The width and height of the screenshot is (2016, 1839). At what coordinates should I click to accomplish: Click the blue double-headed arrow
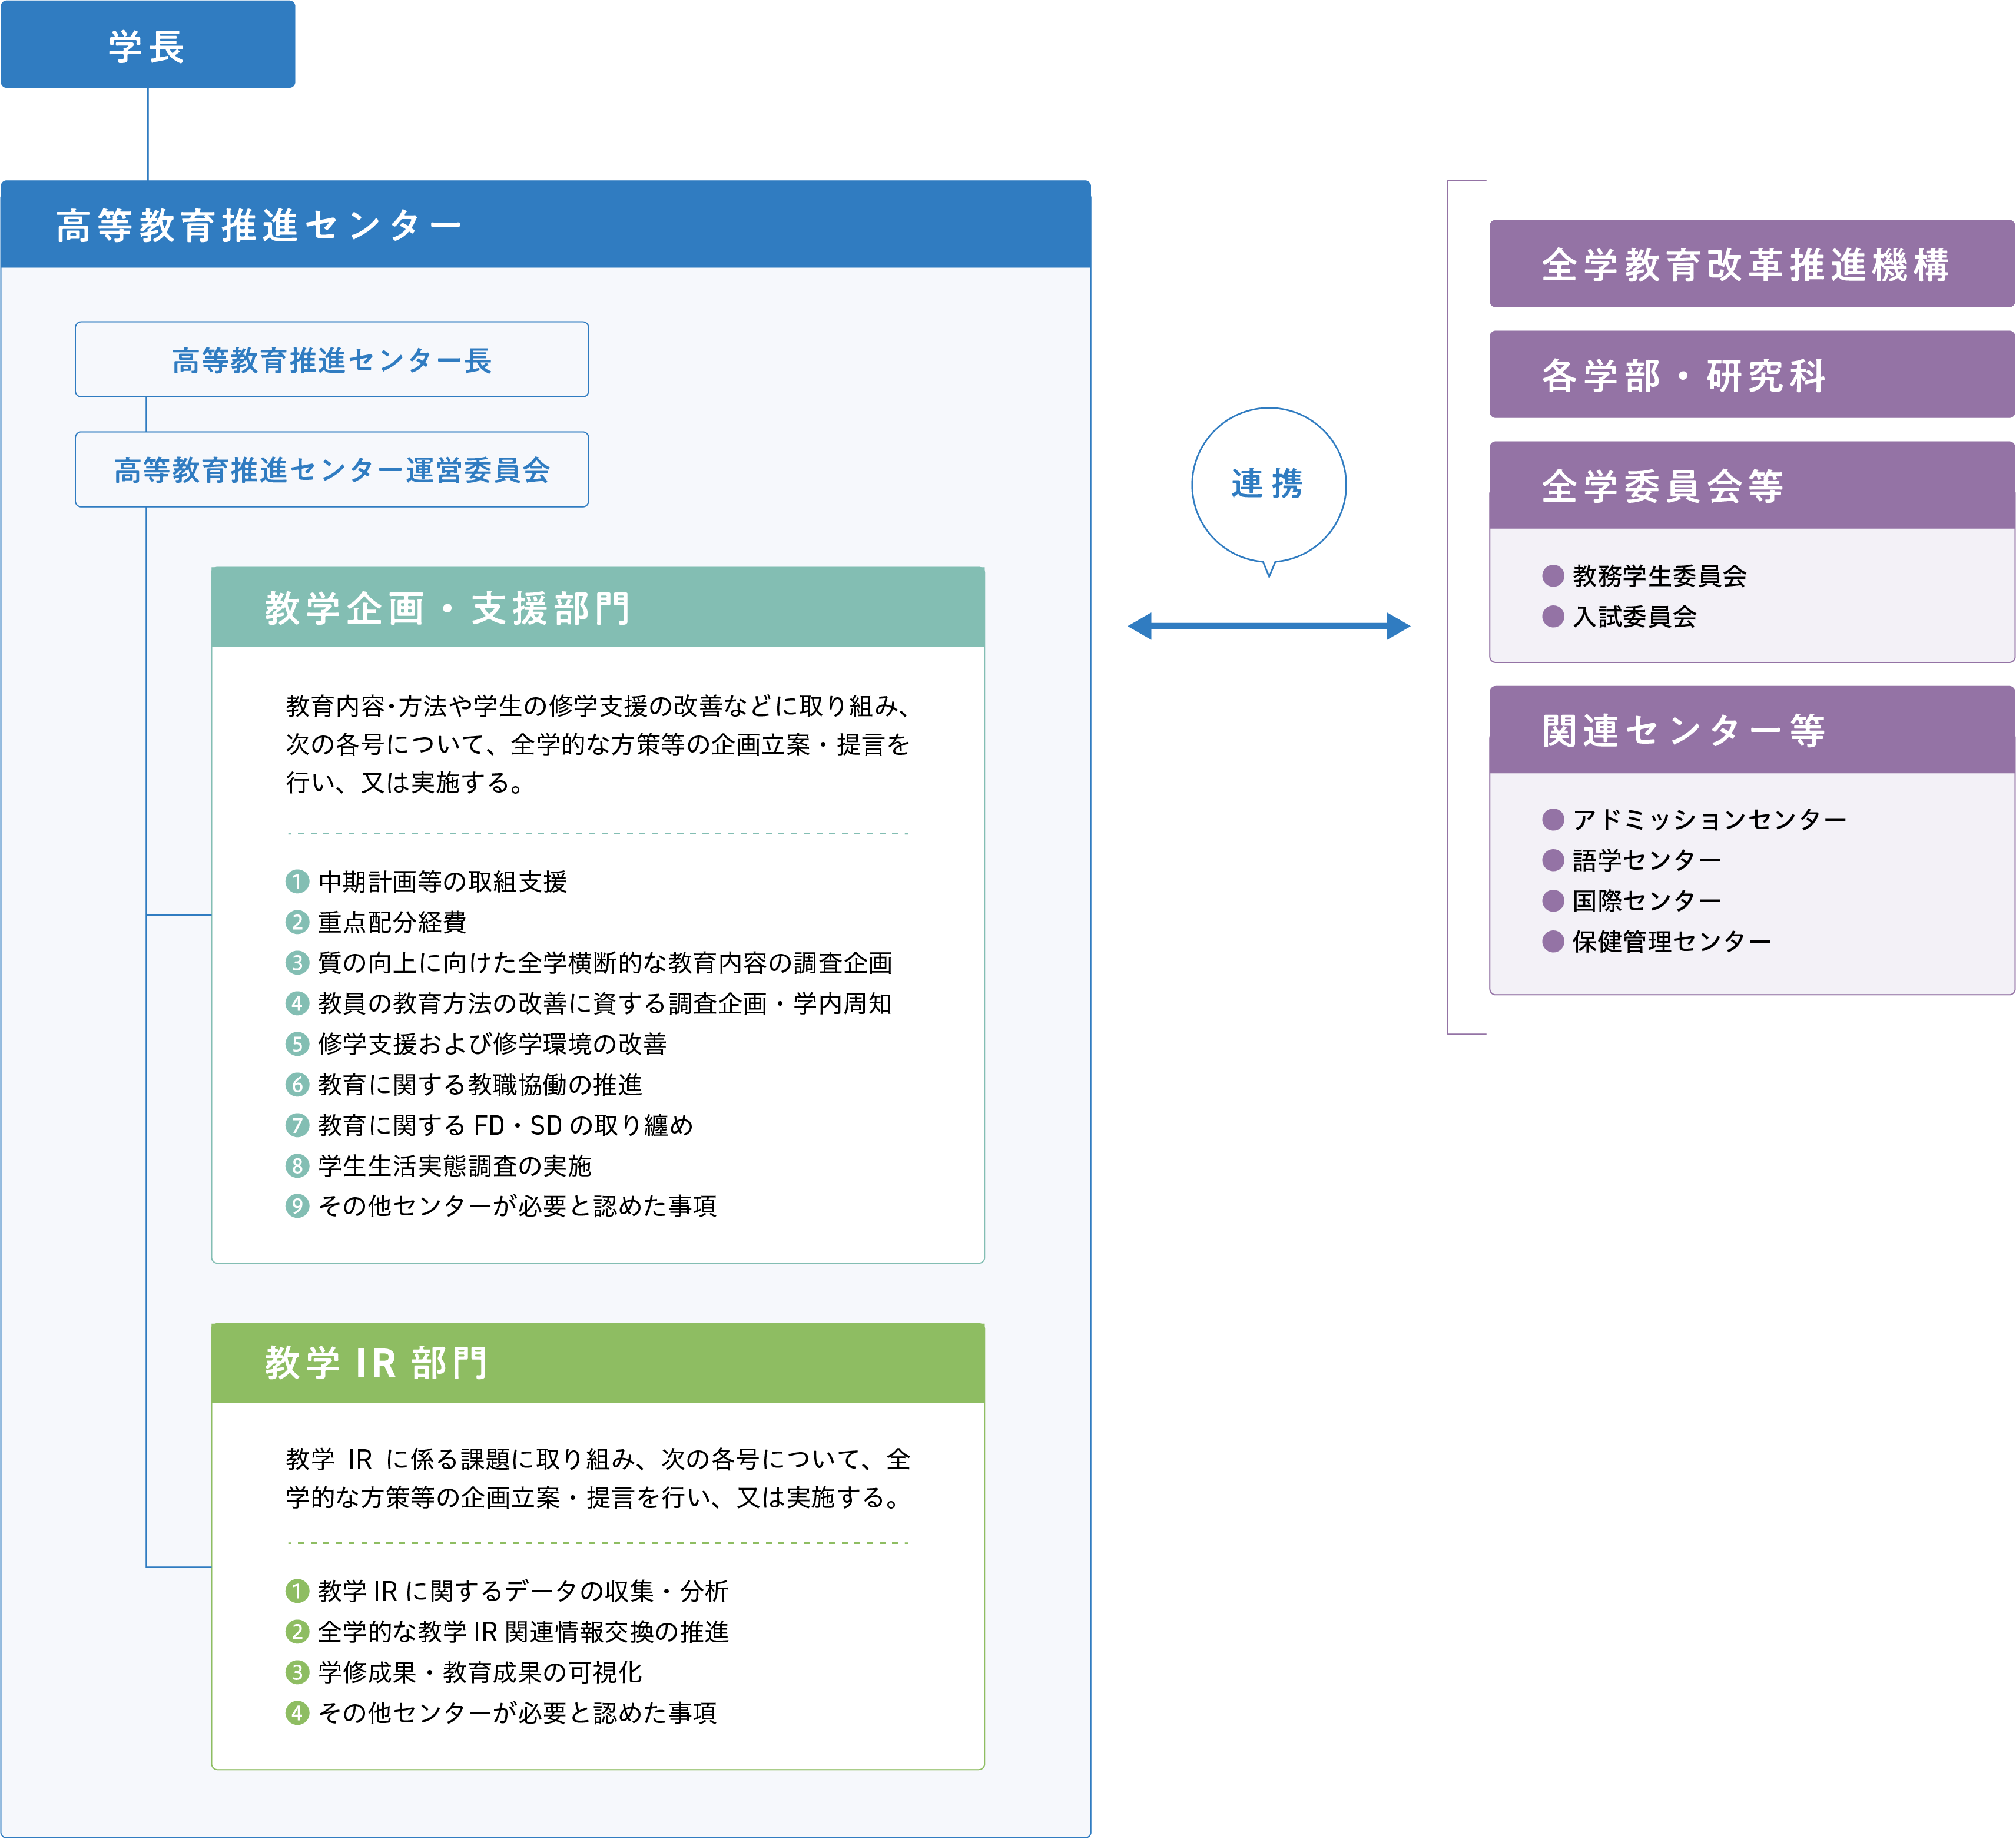(x=1268, y=627)
